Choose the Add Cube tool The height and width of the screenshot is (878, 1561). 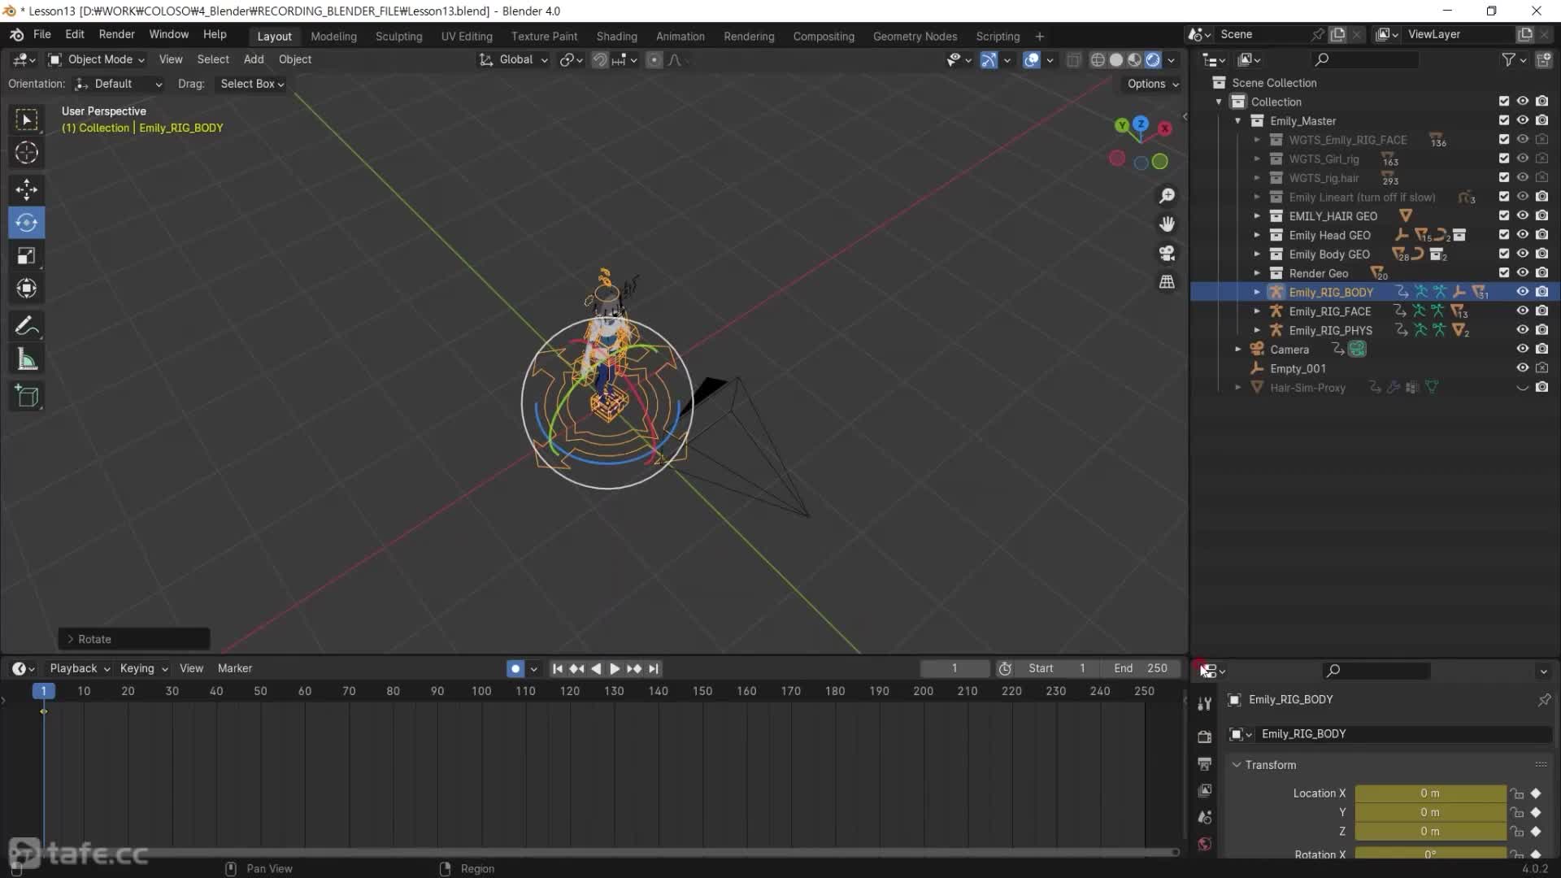click(26, 396)
